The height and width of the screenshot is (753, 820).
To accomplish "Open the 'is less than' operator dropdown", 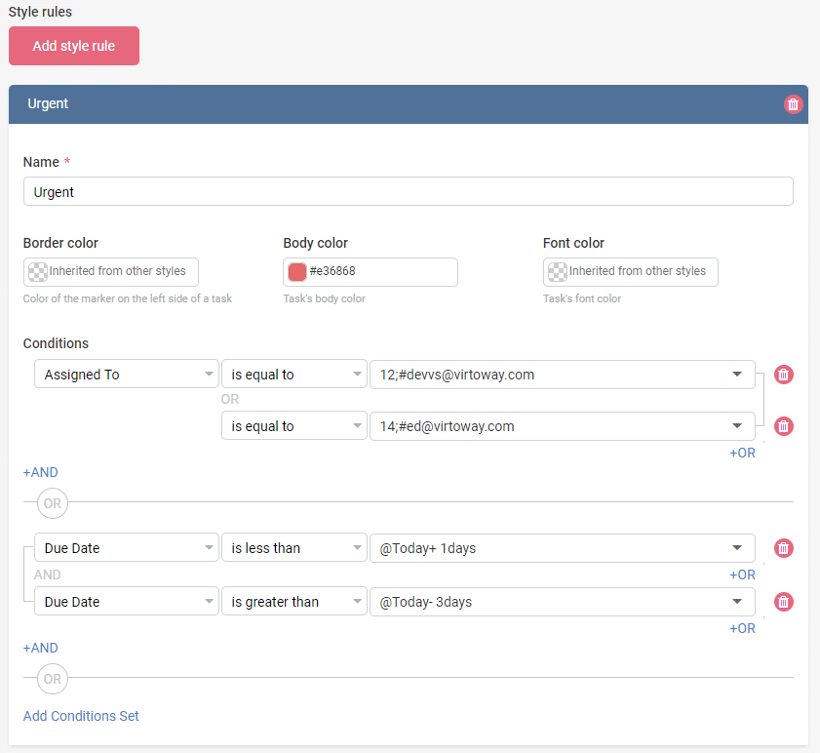I will [293, 547].
